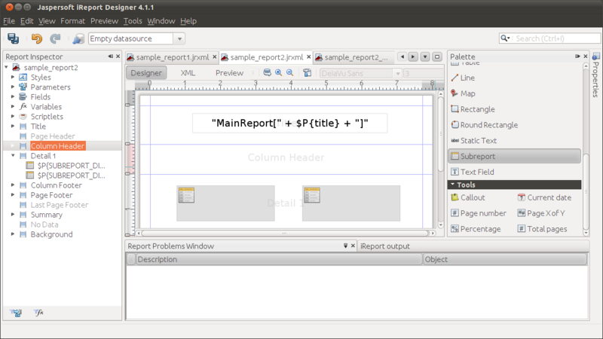This screenshot has height=339, width=603.
Task: Collapse the Detail 1 tree node
Action: click(13, 156)
